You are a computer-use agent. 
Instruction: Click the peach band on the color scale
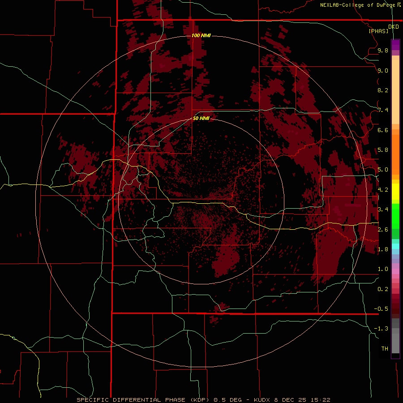click(x=395, y=92)
